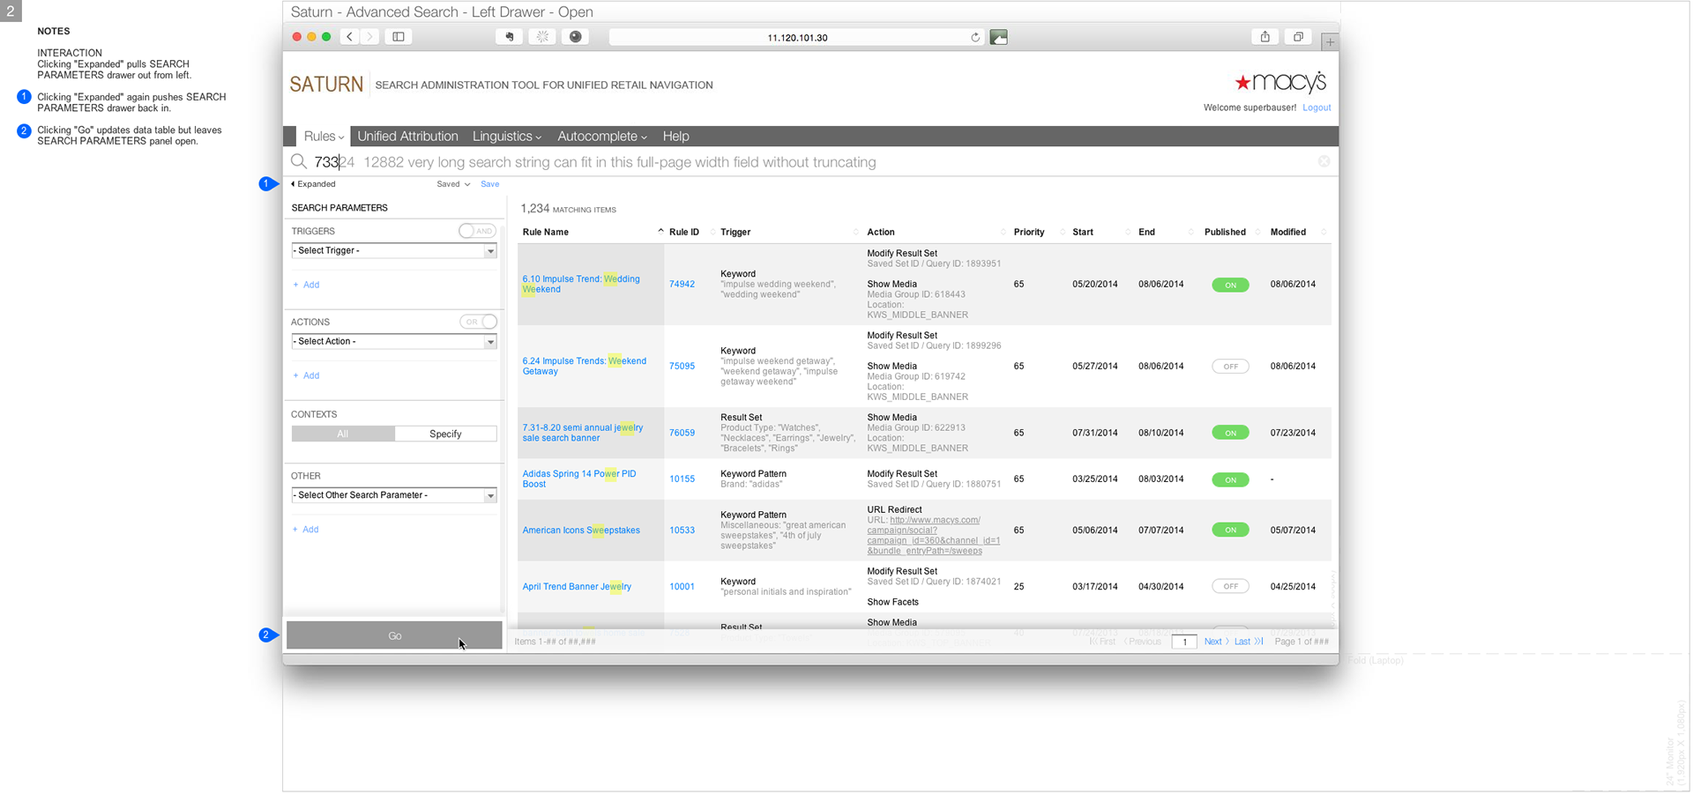Add another Other parameter with Add link
Image resolution: width=1693 pixels, height=794 pixels.
(306, 530)
